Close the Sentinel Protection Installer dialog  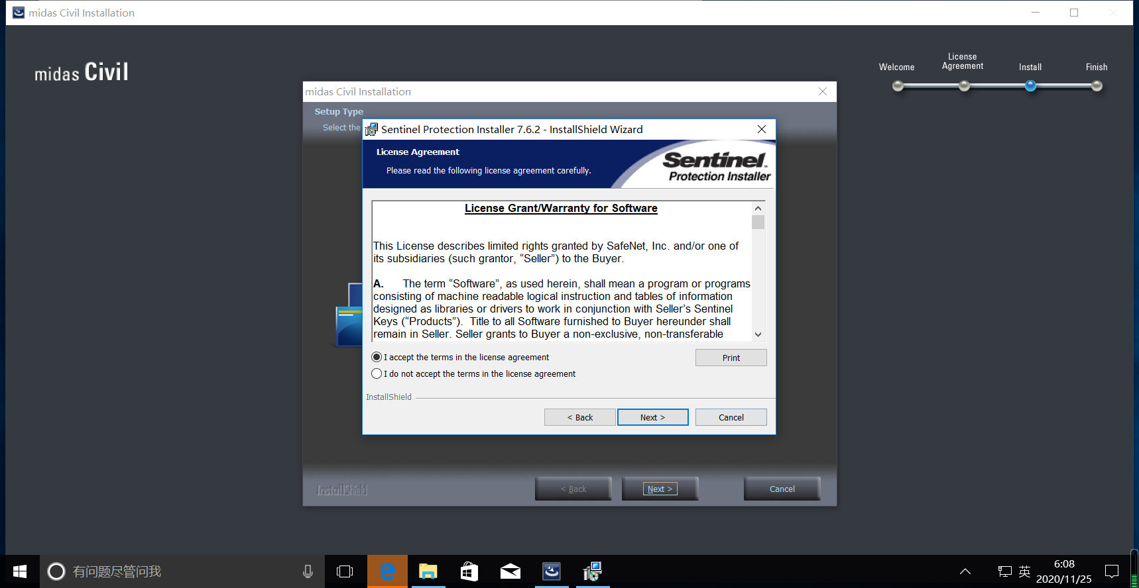[762, 129]
